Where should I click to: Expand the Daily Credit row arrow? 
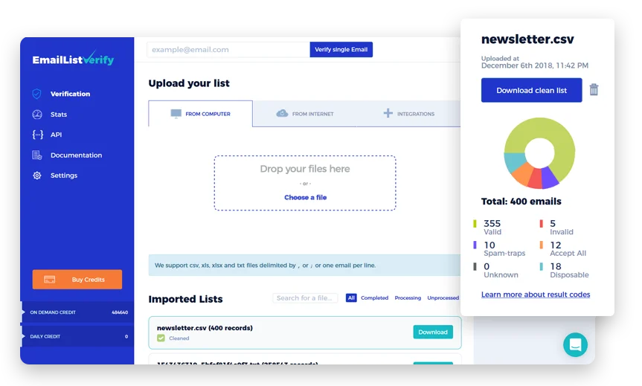pos(23,336)
